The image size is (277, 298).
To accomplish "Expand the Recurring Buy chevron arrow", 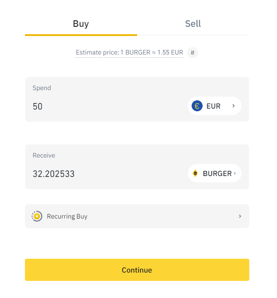I will (x=240, y=216).
